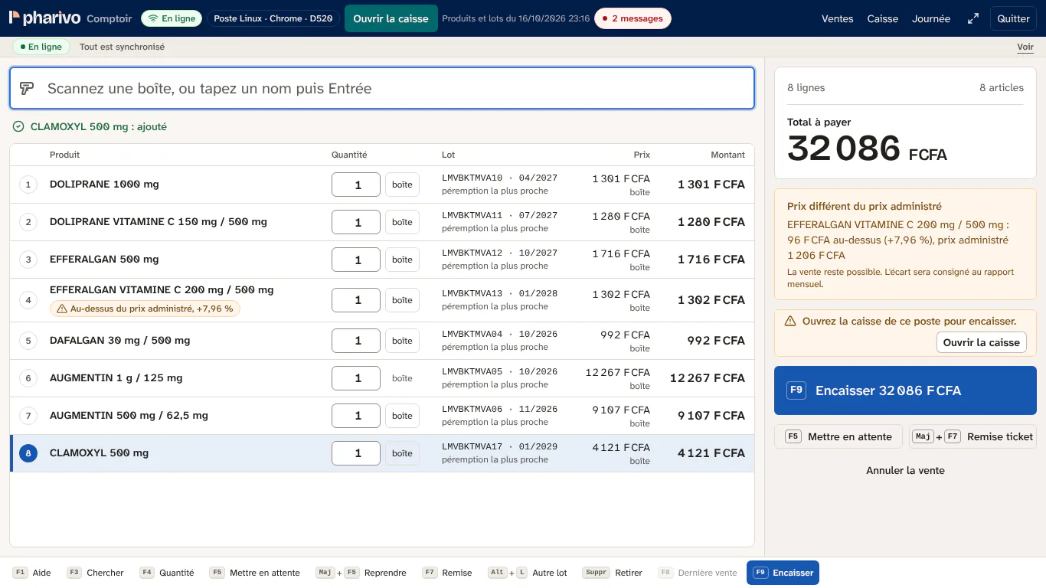Image resolution: width=1046 pixels, height=588 pixels.
Task: Open the 'boîte' unit selector for DOLIPRANE VITAMINE C
Action: click(402, 222)
